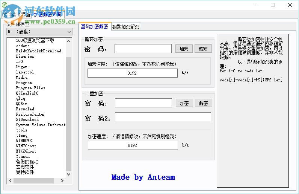
Task: Click the horizontal scroll-right arrow
Action: pyautogui.click(x=62, y=180)
